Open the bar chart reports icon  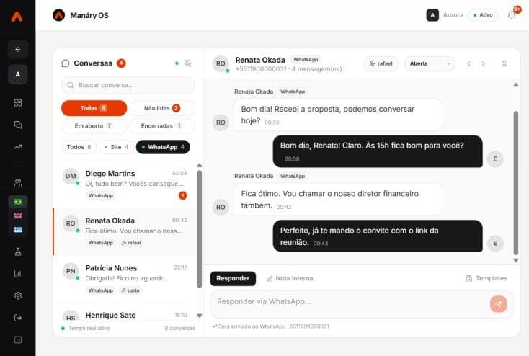coord(18,274)
